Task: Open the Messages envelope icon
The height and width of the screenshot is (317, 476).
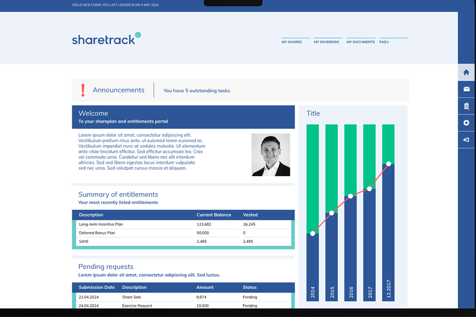Action: pos(466,89)
